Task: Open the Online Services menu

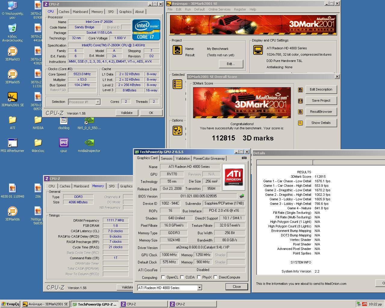Action: [x=219, y=9]
